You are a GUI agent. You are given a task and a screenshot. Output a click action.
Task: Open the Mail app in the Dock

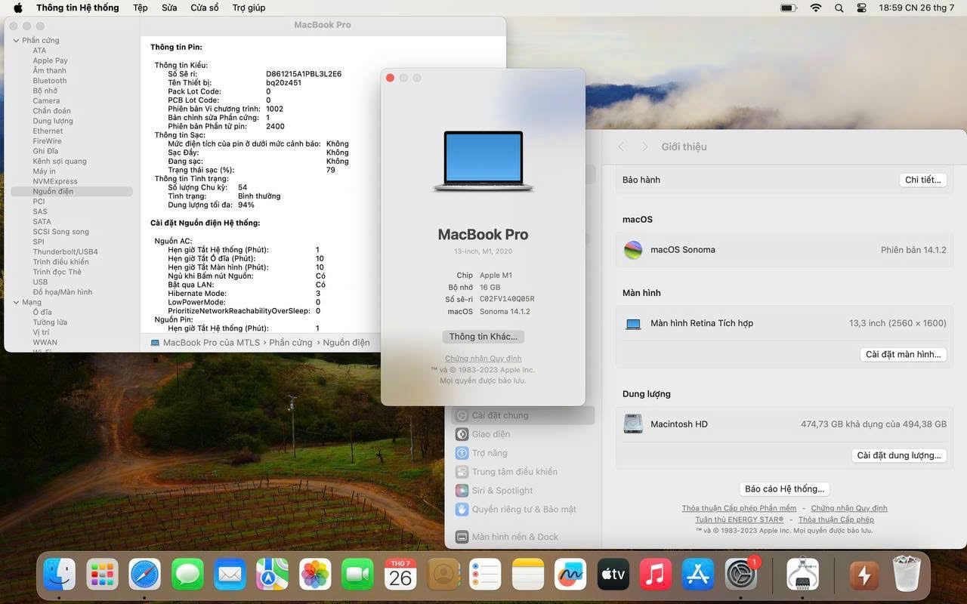[x=230, y=575]
